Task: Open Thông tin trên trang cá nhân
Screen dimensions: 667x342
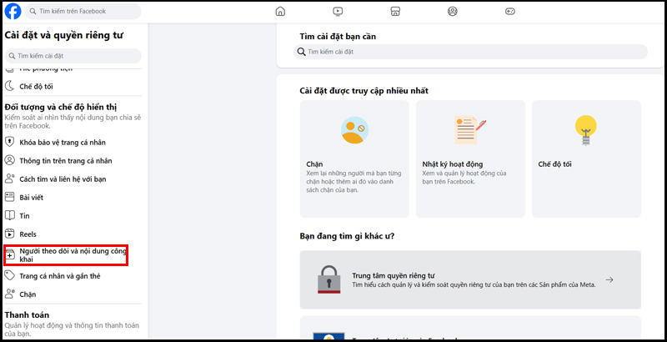Action: coord(65,160)
